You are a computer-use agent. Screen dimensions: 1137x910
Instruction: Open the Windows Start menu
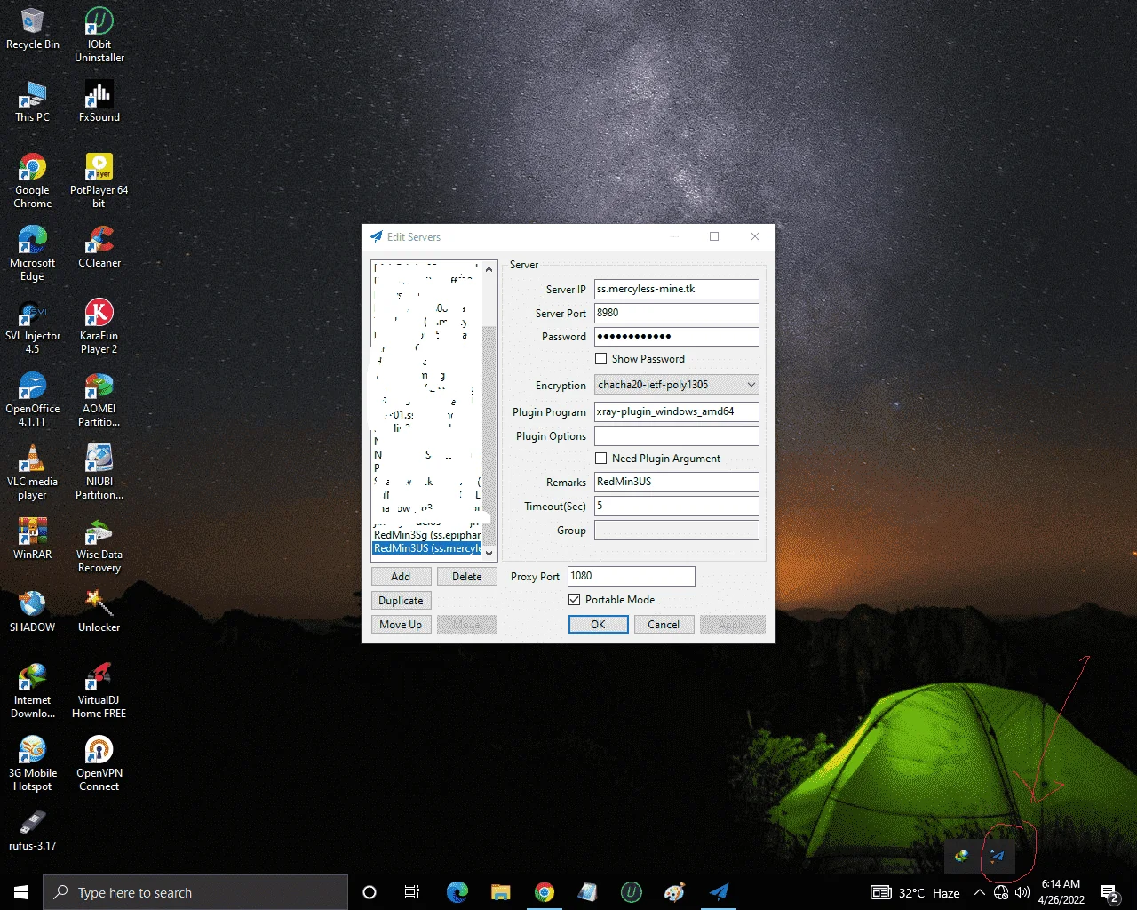point(21,892)
